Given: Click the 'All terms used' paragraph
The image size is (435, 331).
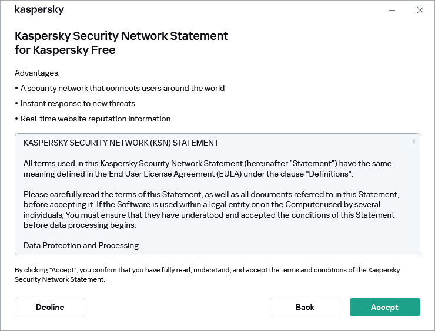Looking at the screenshot, I should pyautogui.click(x=207, y=168).
